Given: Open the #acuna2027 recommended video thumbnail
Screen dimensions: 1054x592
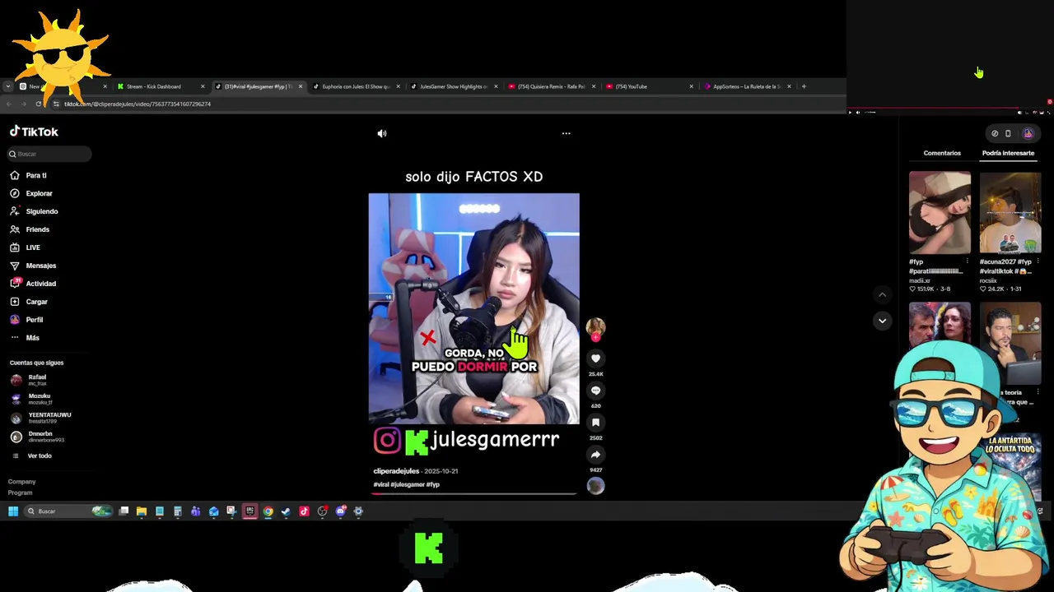Looking at the screenshot, I should tap(1010, 213).
